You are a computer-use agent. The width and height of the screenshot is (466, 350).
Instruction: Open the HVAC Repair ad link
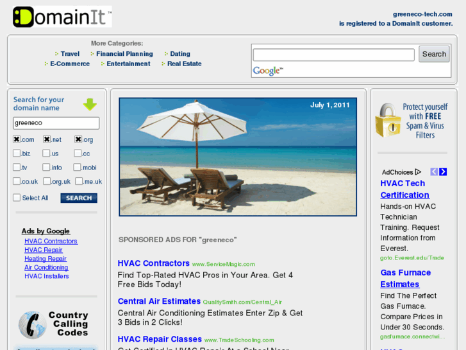(x=44, y=250)
